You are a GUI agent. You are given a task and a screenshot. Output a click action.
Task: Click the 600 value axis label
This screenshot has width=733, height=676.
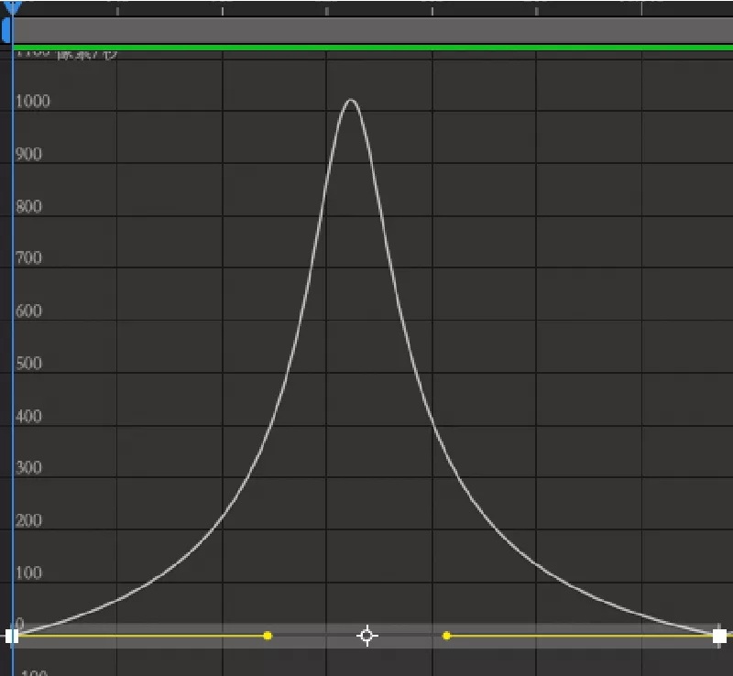point(28,311)
